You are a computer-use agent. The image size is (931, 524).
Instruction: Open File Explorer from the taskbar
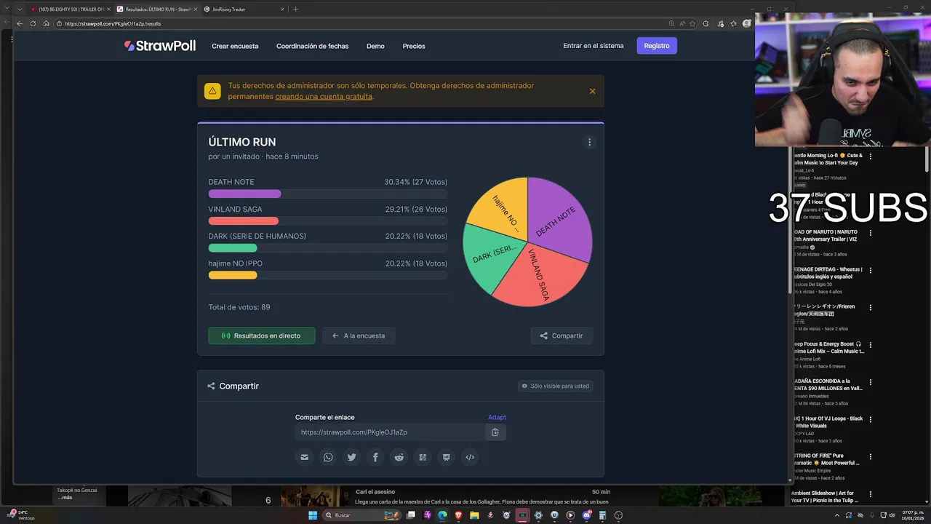475,515
